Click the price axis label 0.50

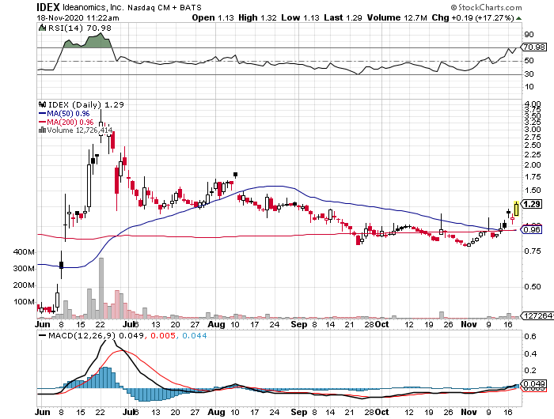(533, 287)
